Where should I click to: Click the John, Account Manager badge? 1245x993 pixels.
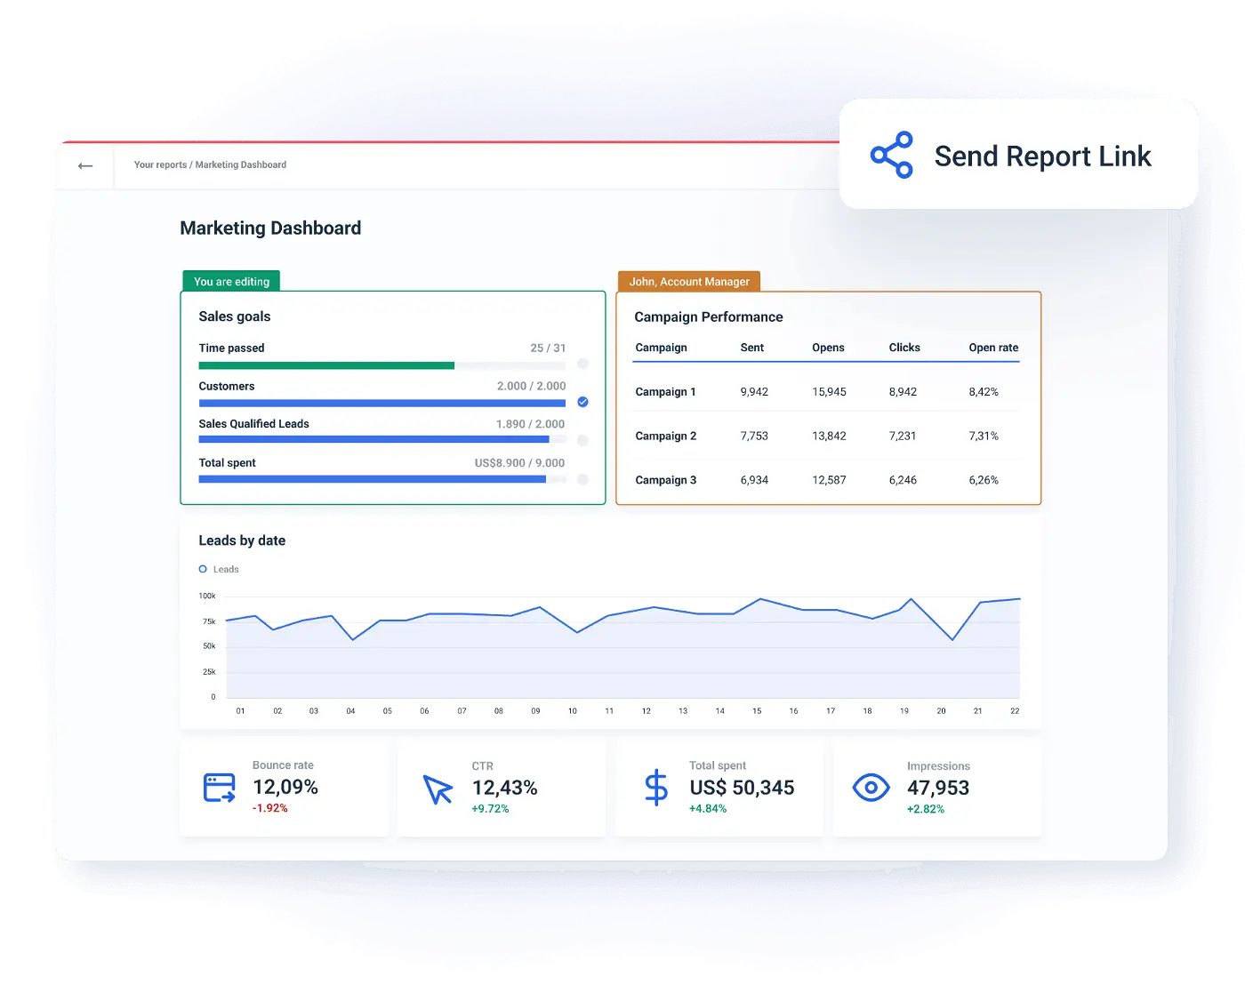point(688,281)
